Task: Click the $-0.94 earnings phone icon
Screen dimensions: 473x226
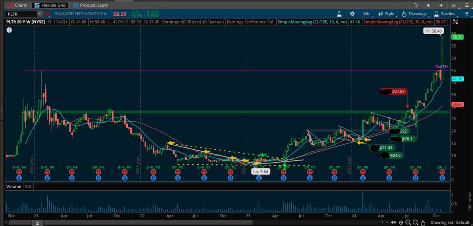Action: click(19, 172)
